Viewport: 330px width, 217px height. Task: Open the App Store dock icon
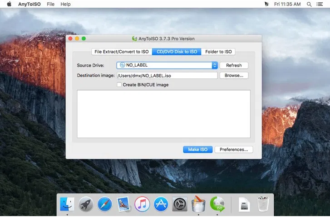coord(161,204)
